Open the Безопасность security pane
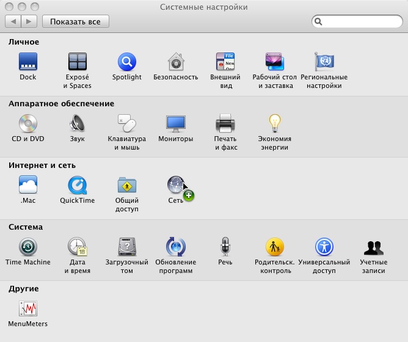Image resolution: width=408 pixels, height=342 pixels. tap(176, 62)
